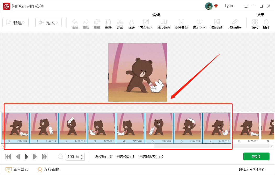The width and height of the screenshot is (275, 175).
Task: Jump to first frame control
Action: pyautogui.click(x=8, y=157)
